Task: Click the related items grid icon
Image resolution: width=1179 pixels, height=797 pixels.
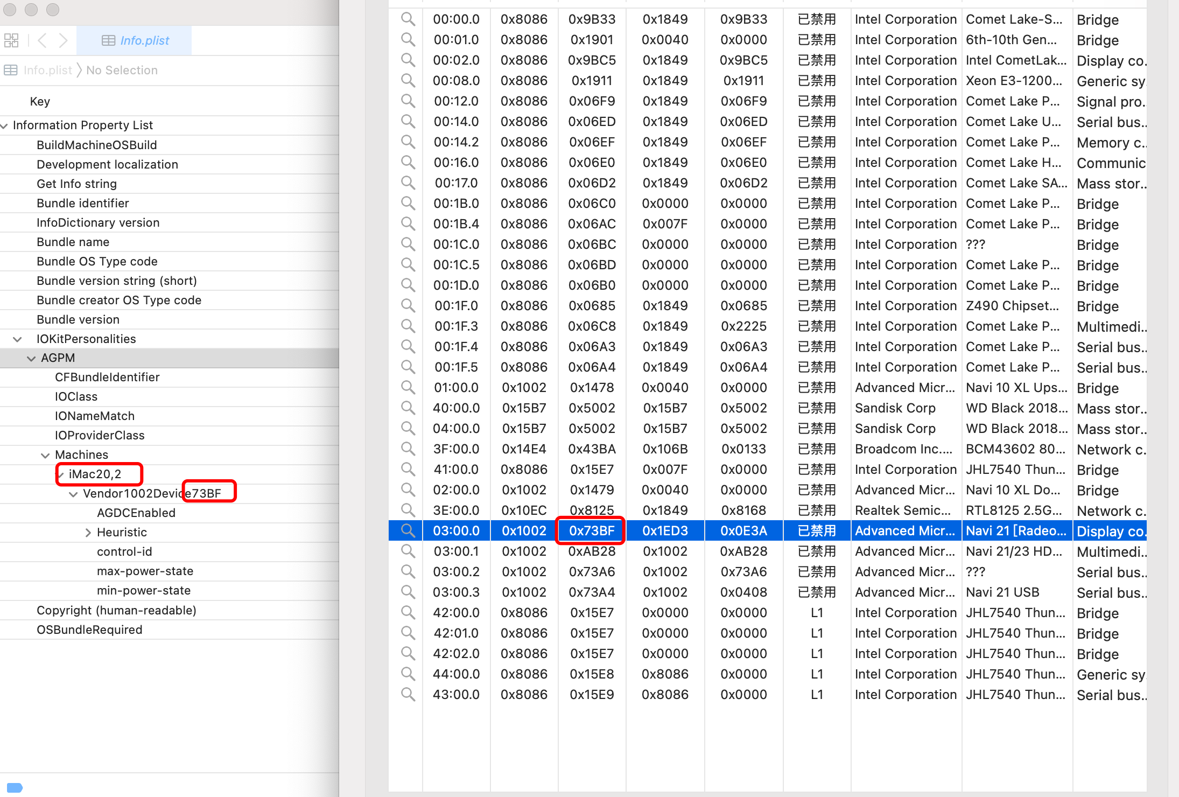Action: [11, 40]
